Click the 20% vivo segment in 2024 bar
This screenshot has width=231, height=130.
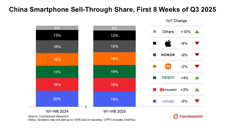(57, 99)
